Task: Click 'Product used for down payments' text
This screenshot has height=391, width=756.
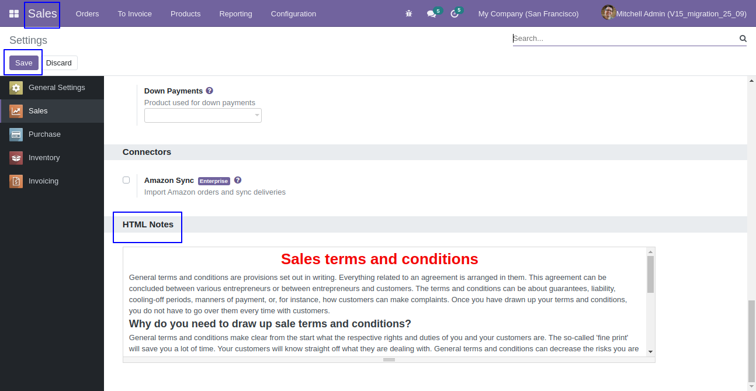Action: point(200,103)
